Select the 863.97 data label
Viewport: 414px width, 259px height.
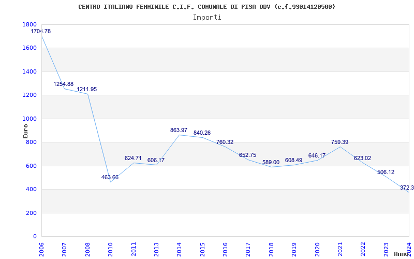(179, 131)
